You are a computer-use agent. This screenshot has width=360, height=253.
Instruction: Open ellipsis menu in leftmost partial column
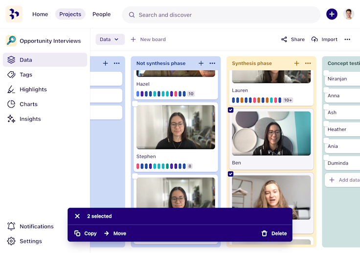tap(116, 63)
